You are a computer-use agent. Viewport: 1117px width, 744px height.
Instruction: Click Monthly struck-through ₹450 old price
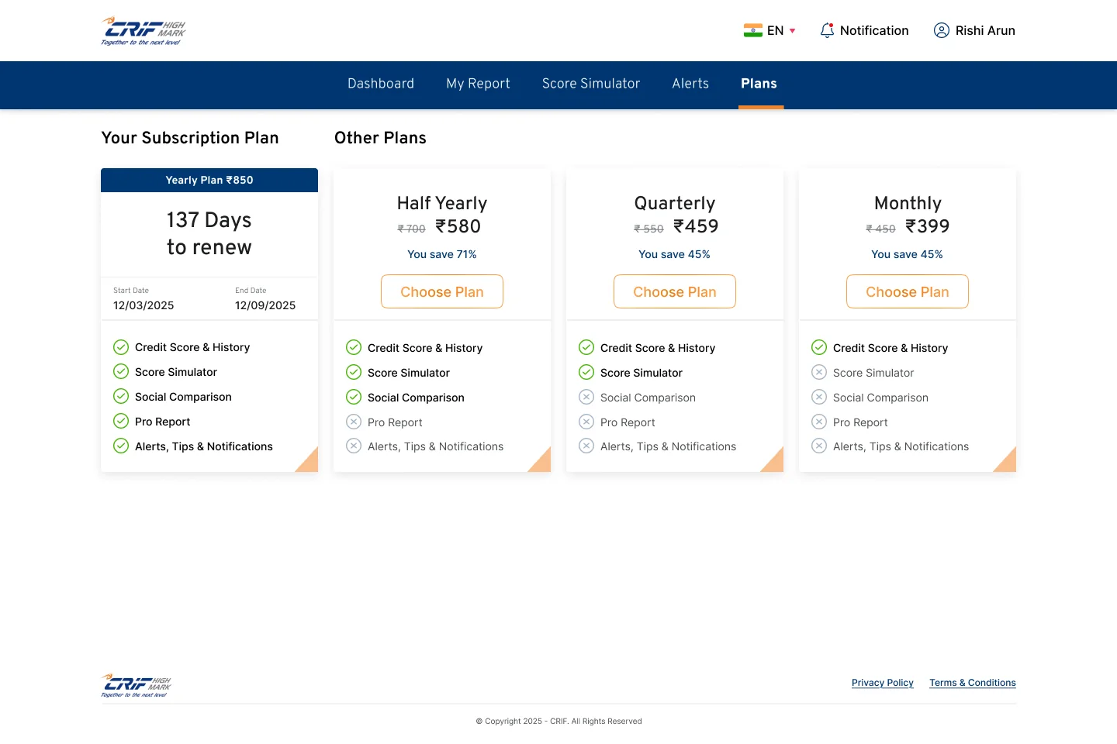(880, 229)
